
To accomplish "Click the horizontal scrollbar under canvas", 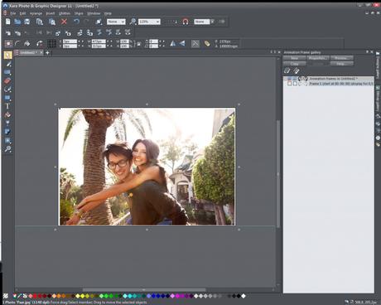I will coord(144,290).
